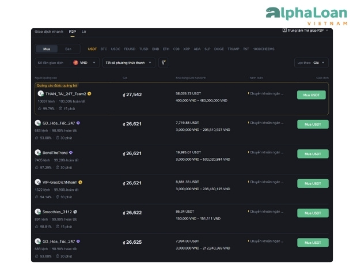Click the filter funnel icon
This screenshot has height=268, width=357.
click(164, 62)
